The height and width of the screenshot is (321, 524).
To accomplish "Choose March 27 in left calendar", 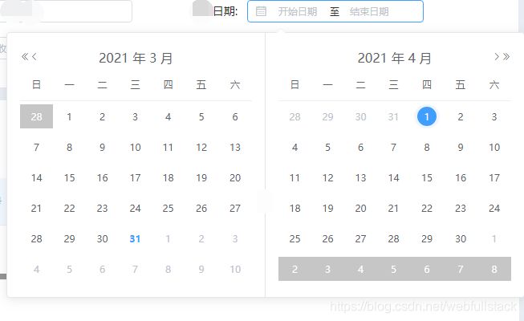I will point(235,209).
